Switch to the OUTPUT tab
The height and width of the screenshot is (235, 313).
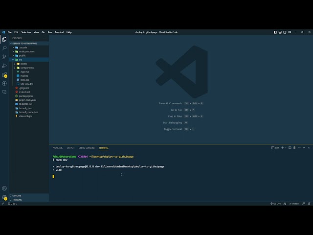point(70,148)
